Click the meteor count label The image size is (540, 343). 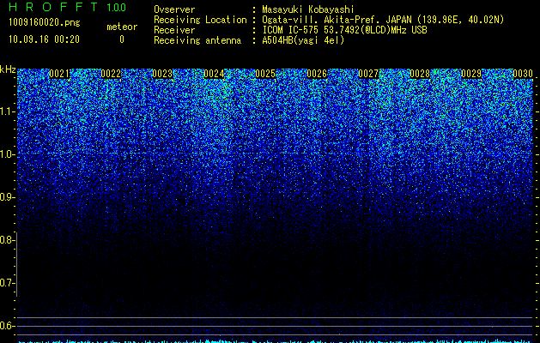(122, 27)
